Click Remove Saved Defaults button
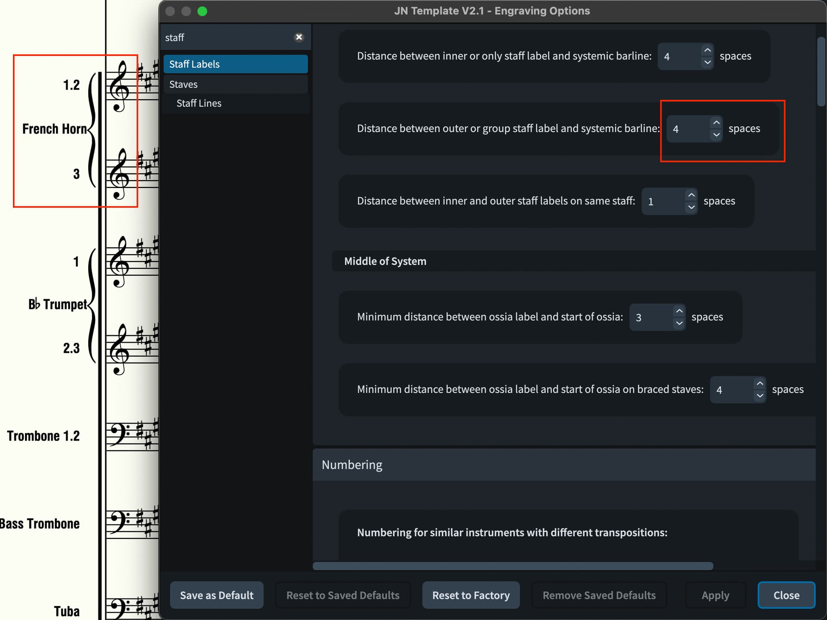Image resolution: width=827 pixels, height=620 pixels. 599,595
